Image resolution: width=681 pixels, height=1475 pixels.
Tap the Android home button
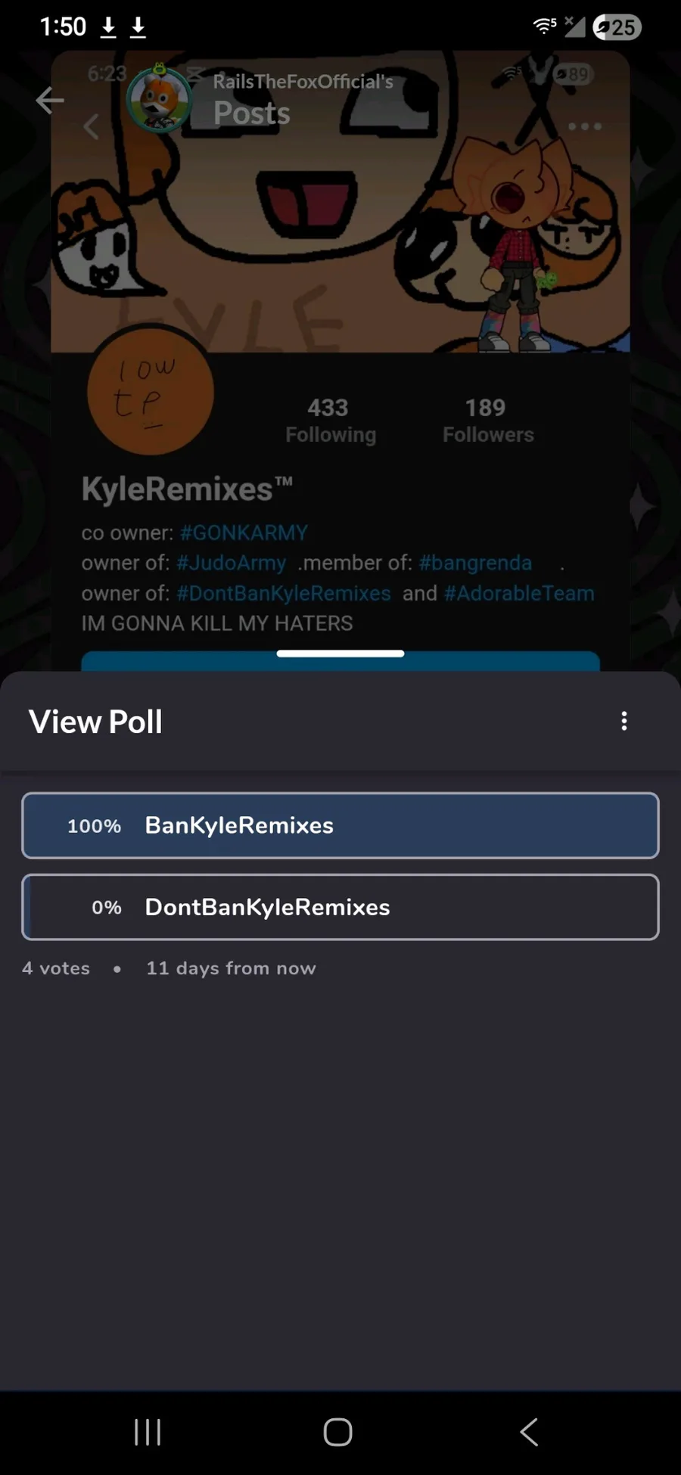pos(338,1432)
